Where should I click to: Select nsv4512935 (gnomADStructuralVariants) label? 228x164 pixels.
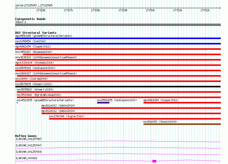(x=45, y=100)
